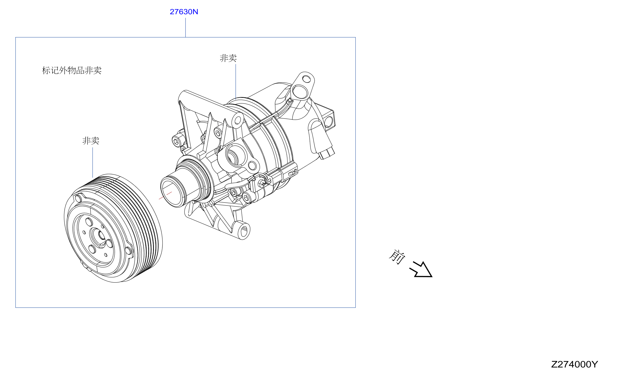Click the 非卖 label above the compressor
The height and width of the screenshot is (377, 622).
pos(228,58)
